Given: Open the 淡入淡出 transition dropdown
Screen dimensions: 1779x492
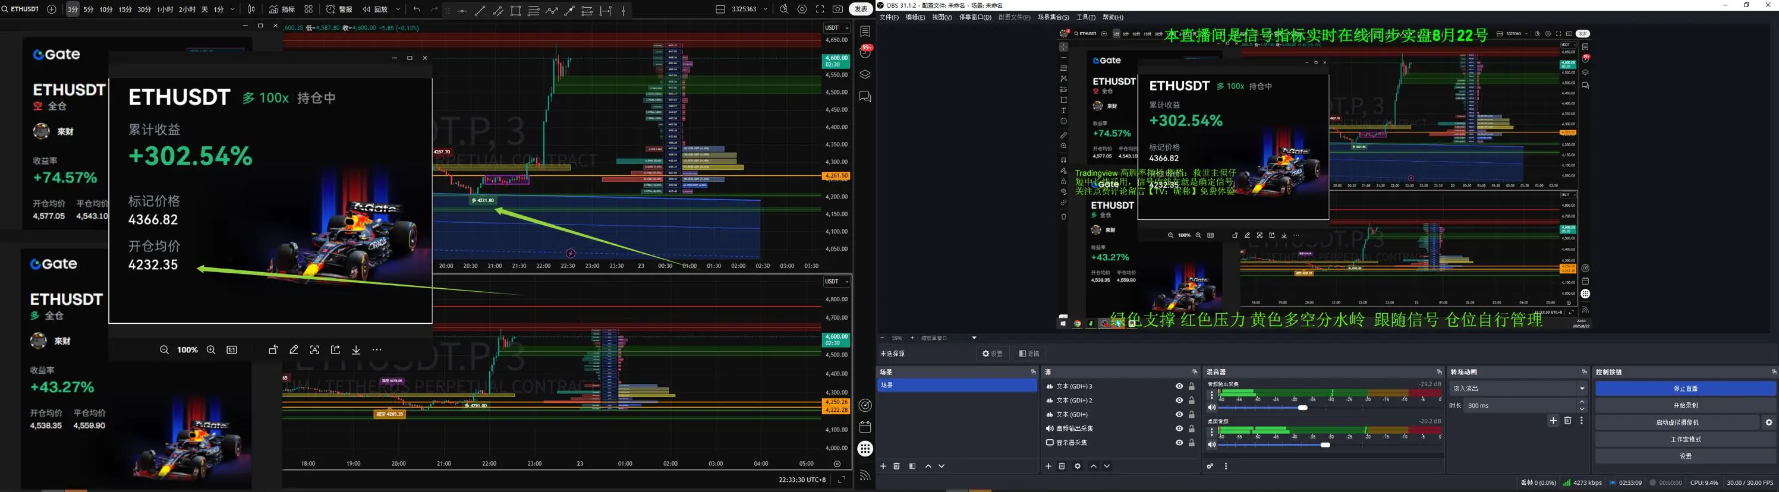Looking at the screenshot, I should 1518,389.
